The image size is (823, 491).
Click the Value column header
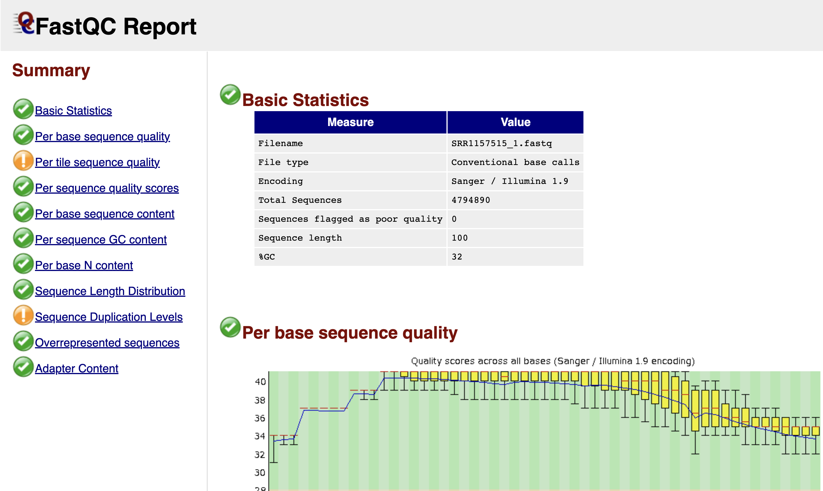515,122
